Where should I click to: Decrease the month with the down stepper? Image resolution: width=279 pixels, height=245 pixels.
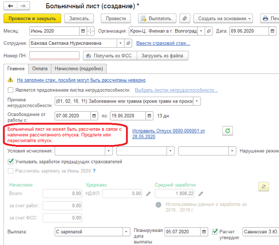90,33
